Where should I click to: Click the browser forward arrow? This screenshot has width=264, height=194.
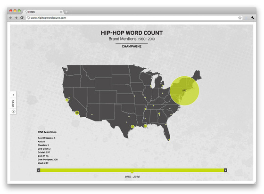pyautogui.click(x=16, y=18)
